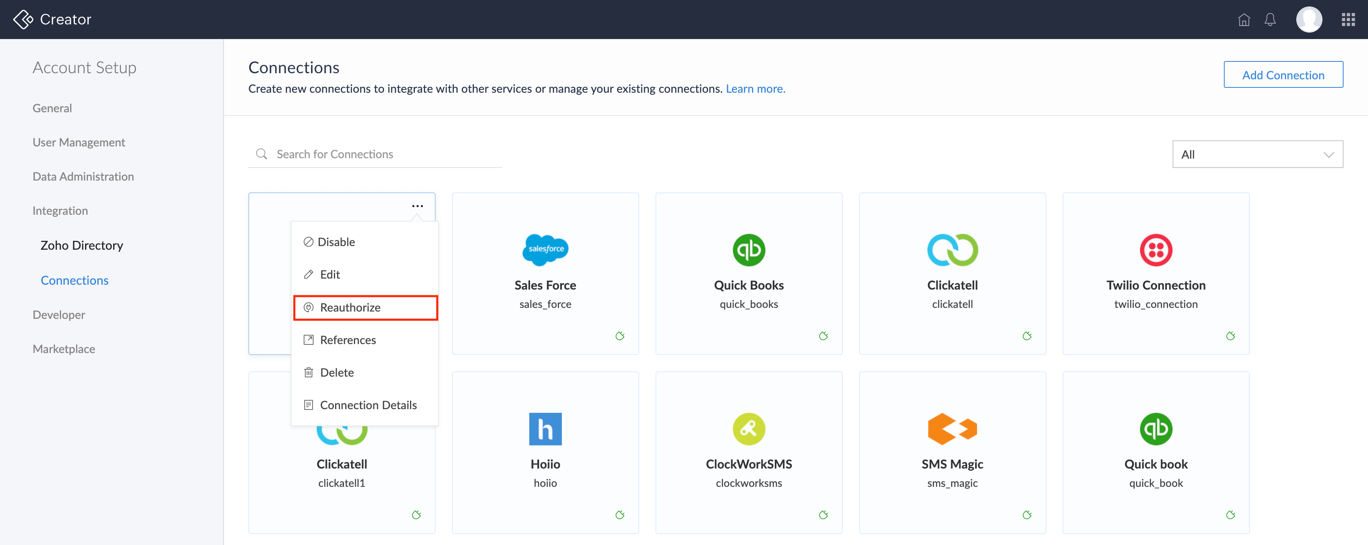Click the quick_book link name
Image resolution: width=1368 pixels, height=545 pixels.
1155,484
